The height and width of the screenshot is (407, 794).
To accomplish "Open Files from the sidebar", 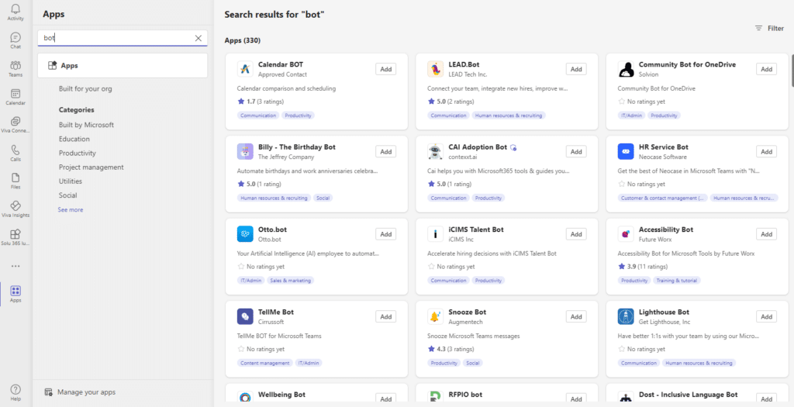I will click(16, 181).
